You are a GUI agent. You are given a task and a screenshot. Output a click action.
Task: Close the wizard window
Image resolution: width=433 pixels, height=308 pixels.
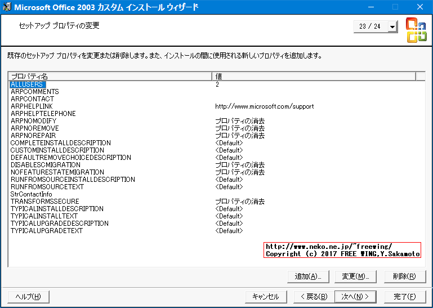pyautogui.click(x=420, y=7)
